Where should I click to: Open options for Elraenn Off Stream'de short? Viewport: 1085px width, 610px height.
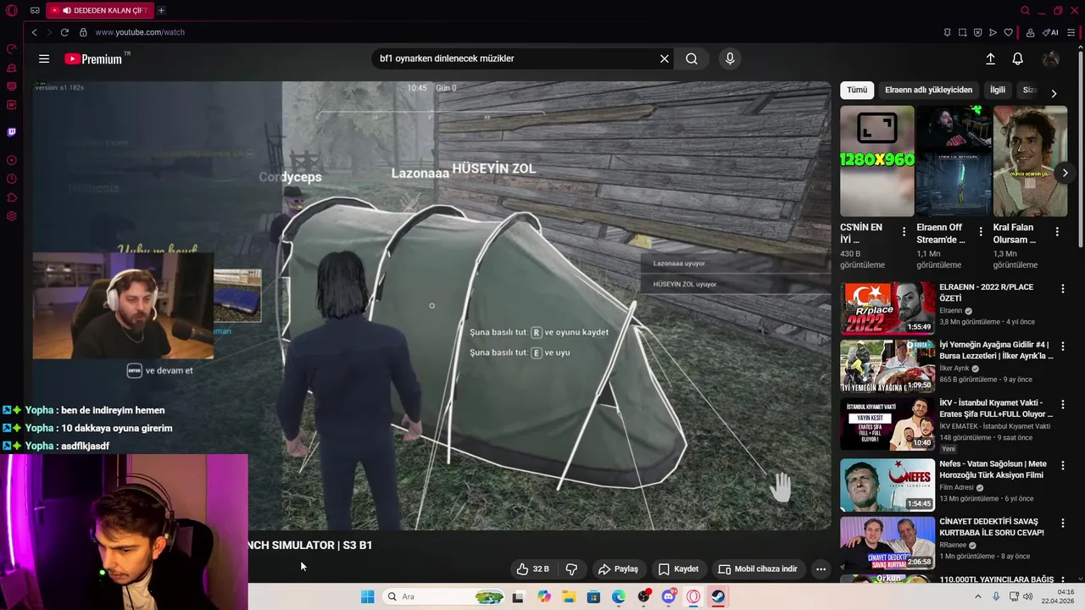click(x=981, y=231)
